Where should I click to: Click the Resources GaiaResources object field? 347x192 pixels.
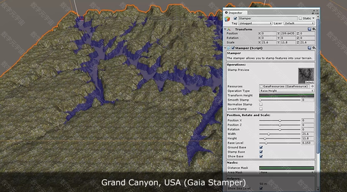coord(285,86)
